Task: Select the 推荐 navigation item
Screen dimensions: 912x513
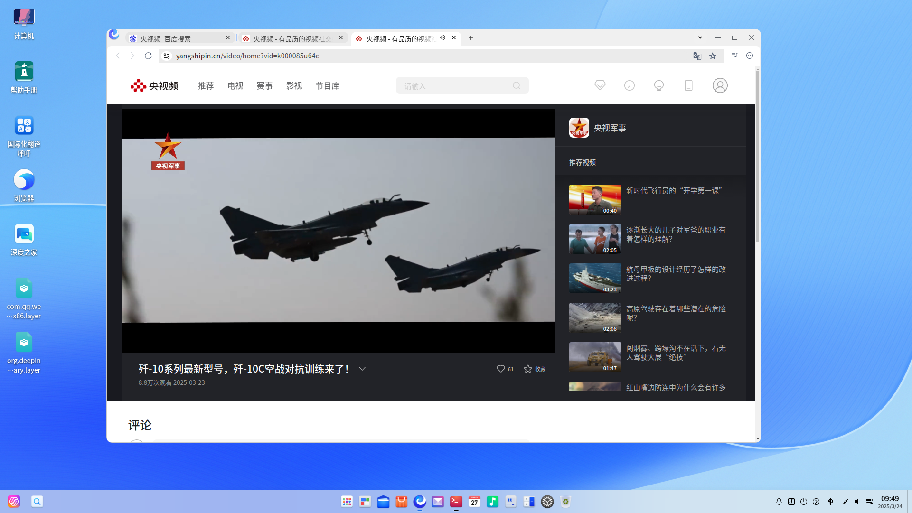Action: pos(206,86)
